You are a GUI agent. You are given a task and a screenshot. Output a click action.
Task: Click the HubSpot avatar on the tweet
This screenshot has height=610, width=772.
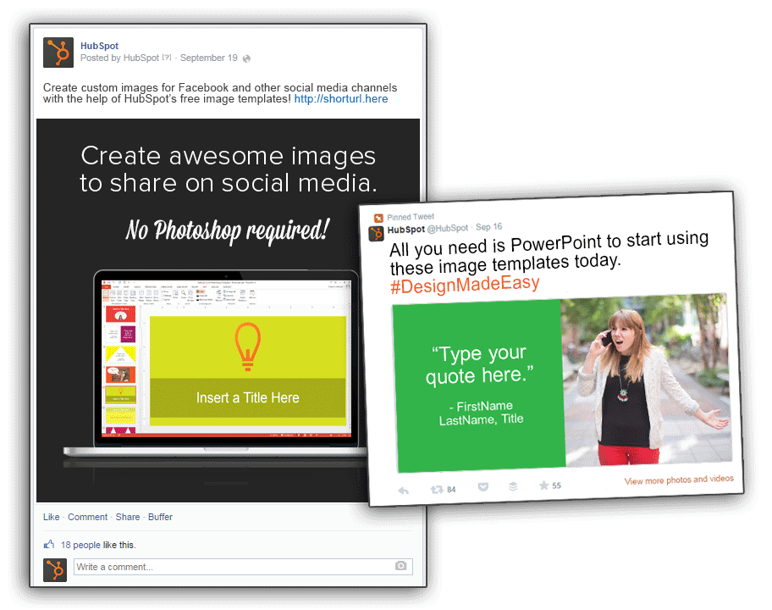pos(377,234)
